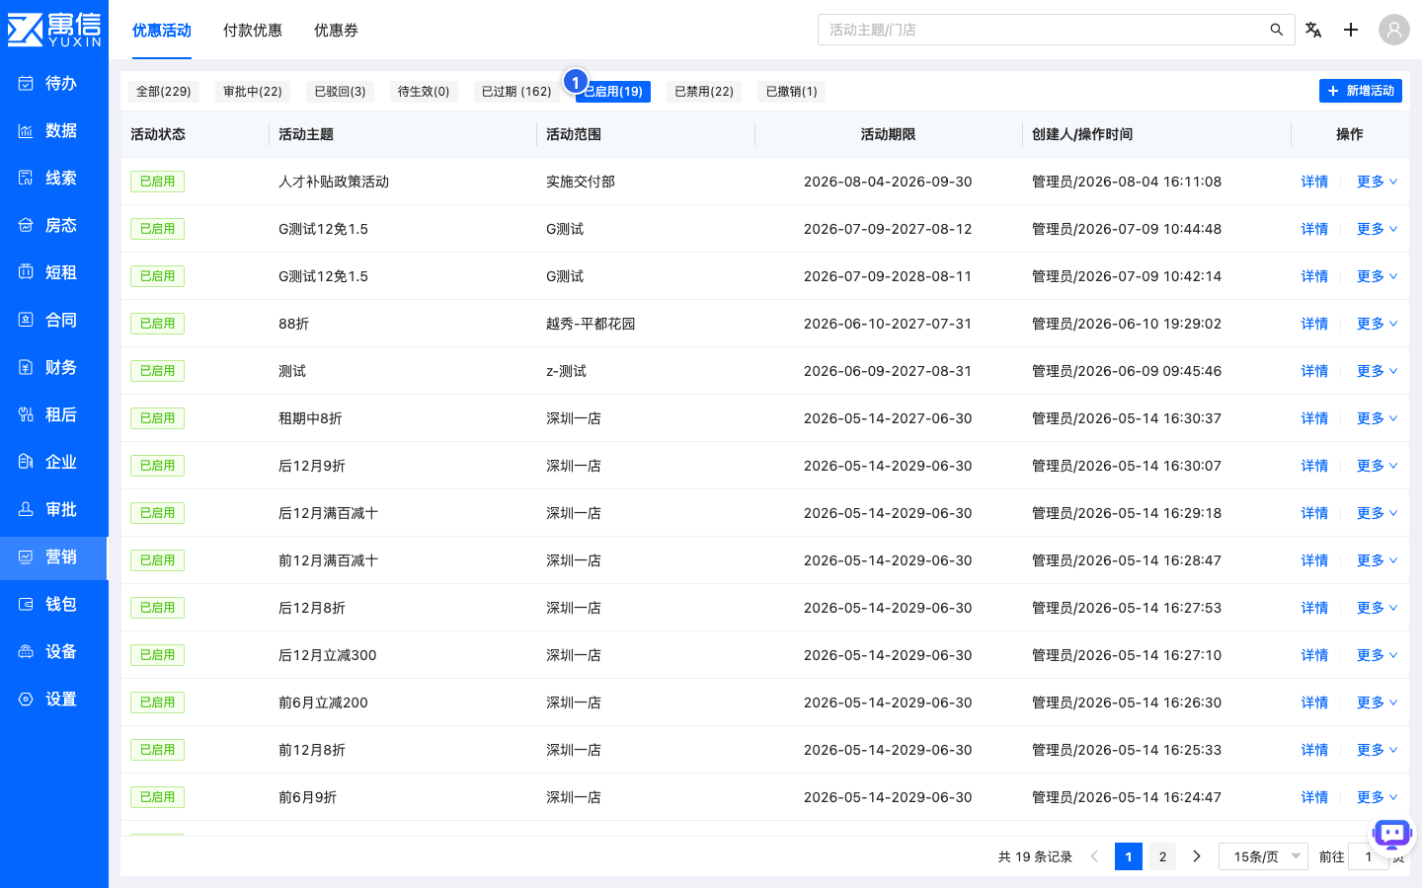Viewport: 1422px width, 888px height.
Task: Filter by 已禁用(22)
Action: click(704, 92)
